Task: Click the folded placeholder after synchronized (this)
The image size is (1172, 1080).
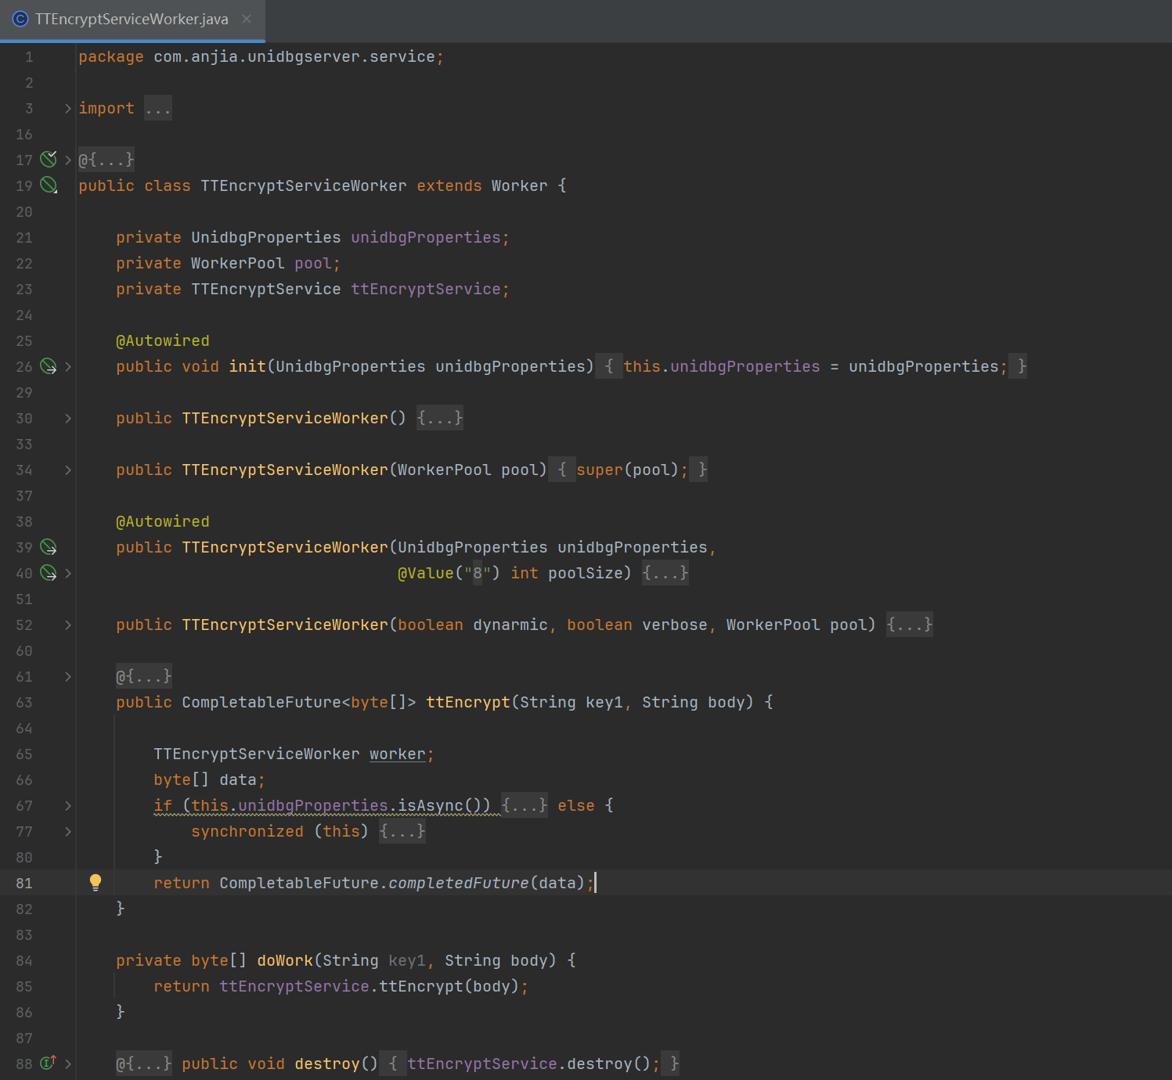Action: coord(402,831)
